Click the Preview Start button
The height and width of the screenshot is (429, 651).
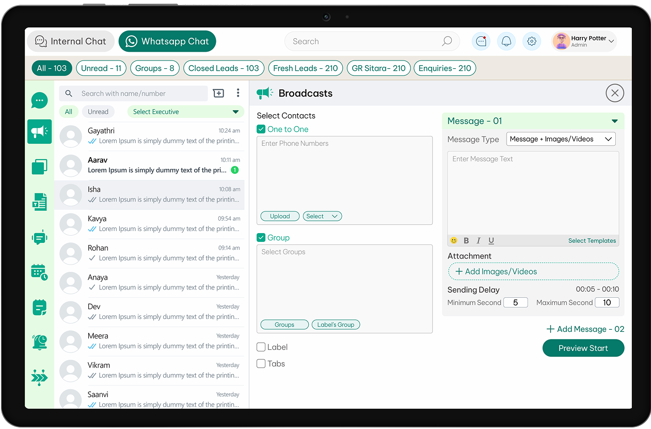click(x=583, y=348)
